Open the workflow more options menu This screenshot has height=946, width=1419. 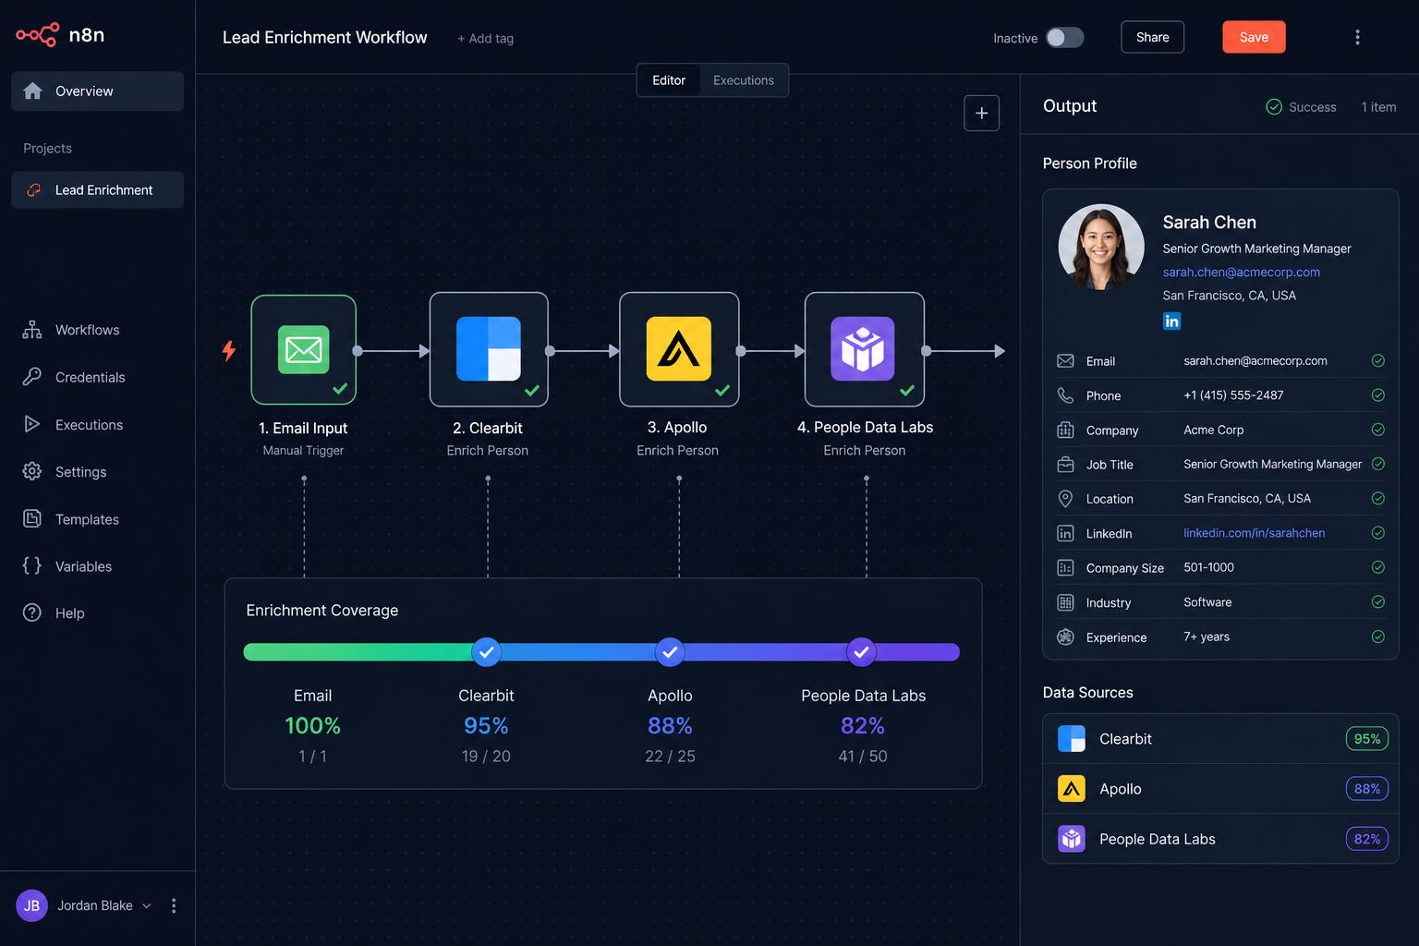pos(1357,37)
